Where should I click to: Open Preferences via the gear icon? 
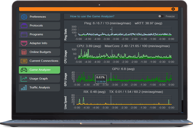(x=24, y=17)
